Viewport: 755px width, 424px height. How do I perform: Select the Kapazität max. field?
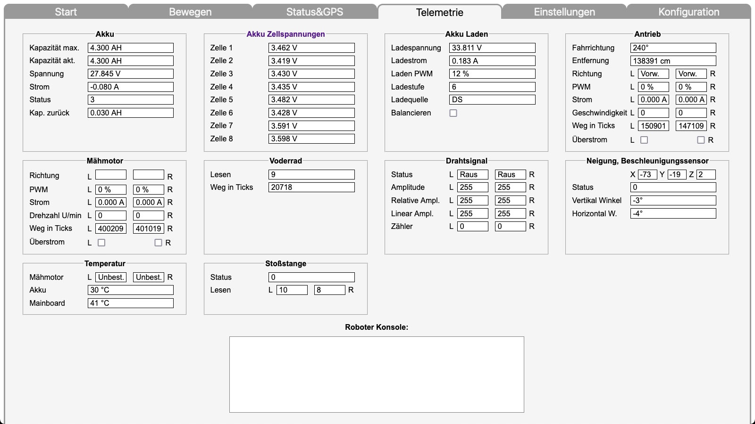tap(131, 48)
